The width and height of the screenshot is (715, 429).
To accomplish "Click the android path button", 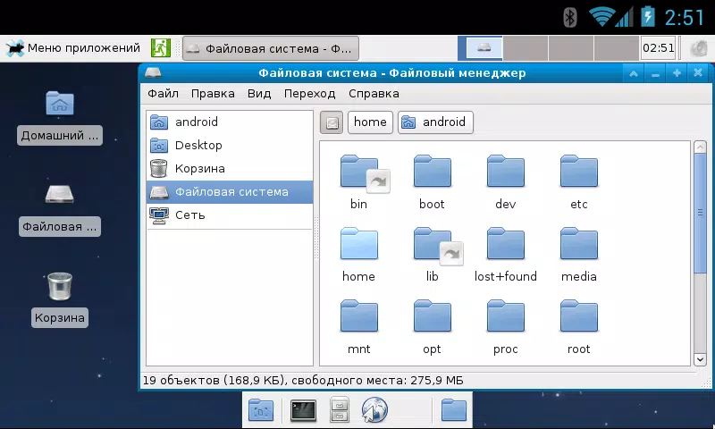I will [435, 122].
